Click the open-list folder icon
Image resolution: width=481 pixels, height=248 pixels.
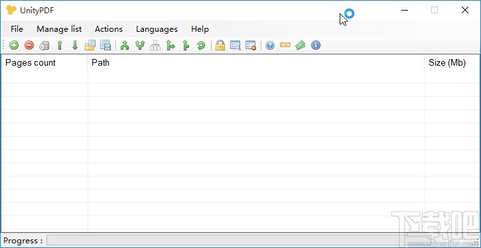(90, 45)
